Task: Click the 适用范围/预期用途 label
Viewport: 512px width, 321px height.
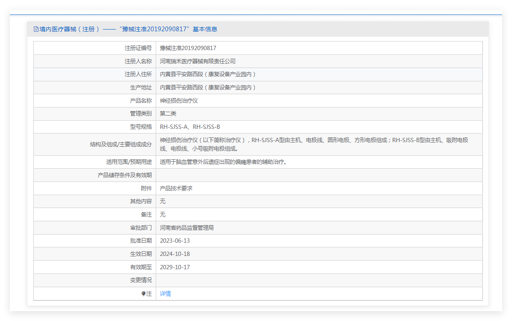Action: pyautogui.click(x=129, y=162)
